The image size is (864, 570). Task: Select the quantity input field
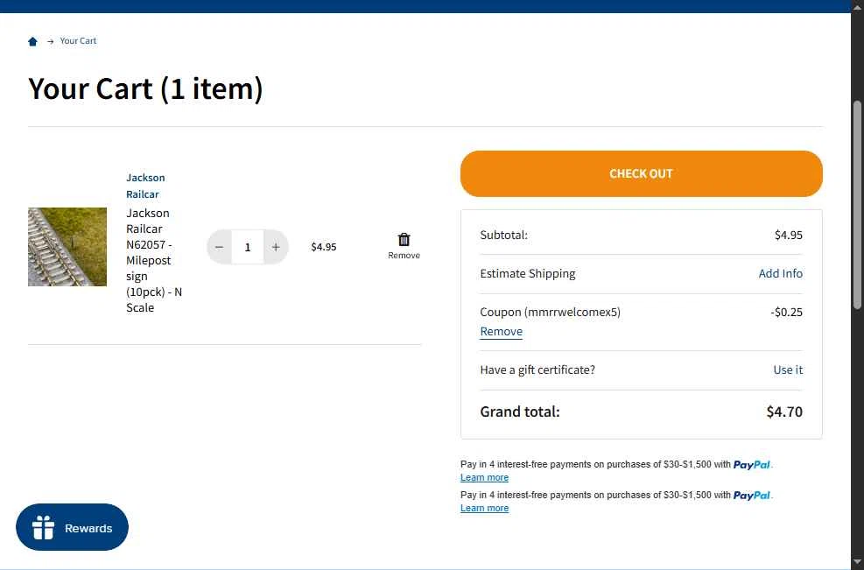click(x=248, y=247)
